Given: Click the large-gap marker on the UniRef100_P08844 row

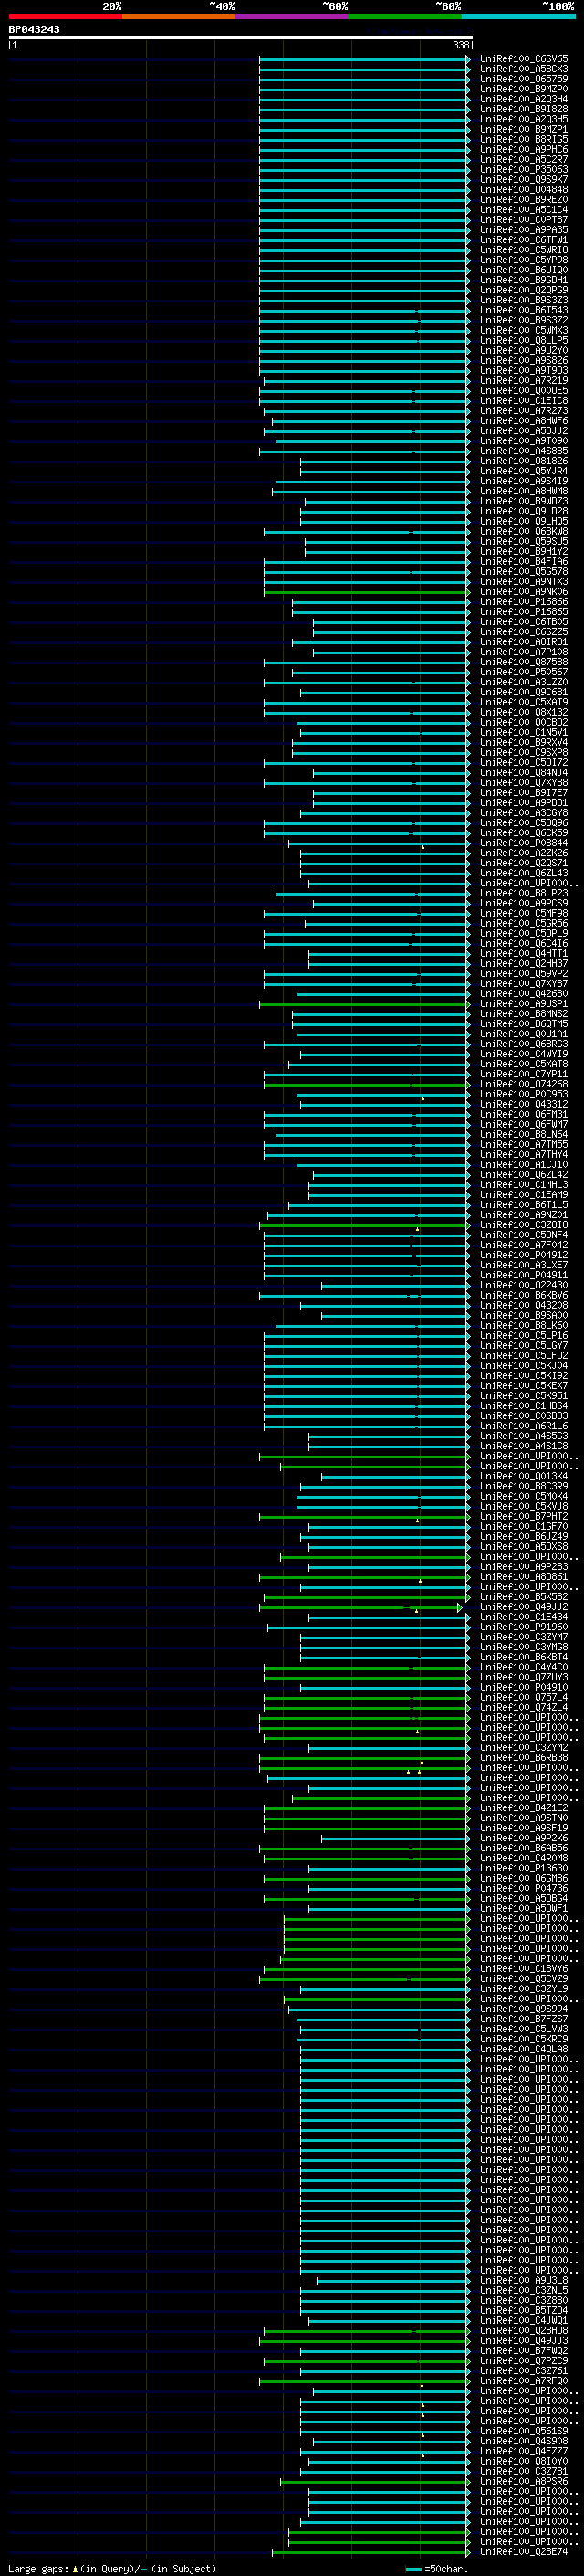Looking at the screenshot, I should tap(422, 847).
